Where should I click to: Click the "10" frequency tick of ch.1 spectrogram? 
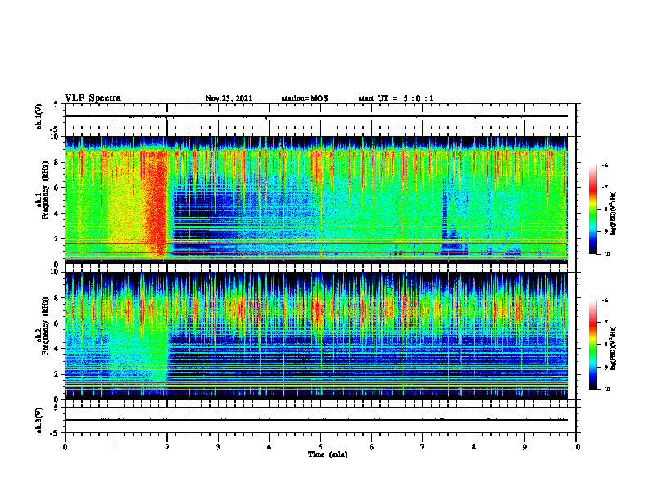[57, 137]
